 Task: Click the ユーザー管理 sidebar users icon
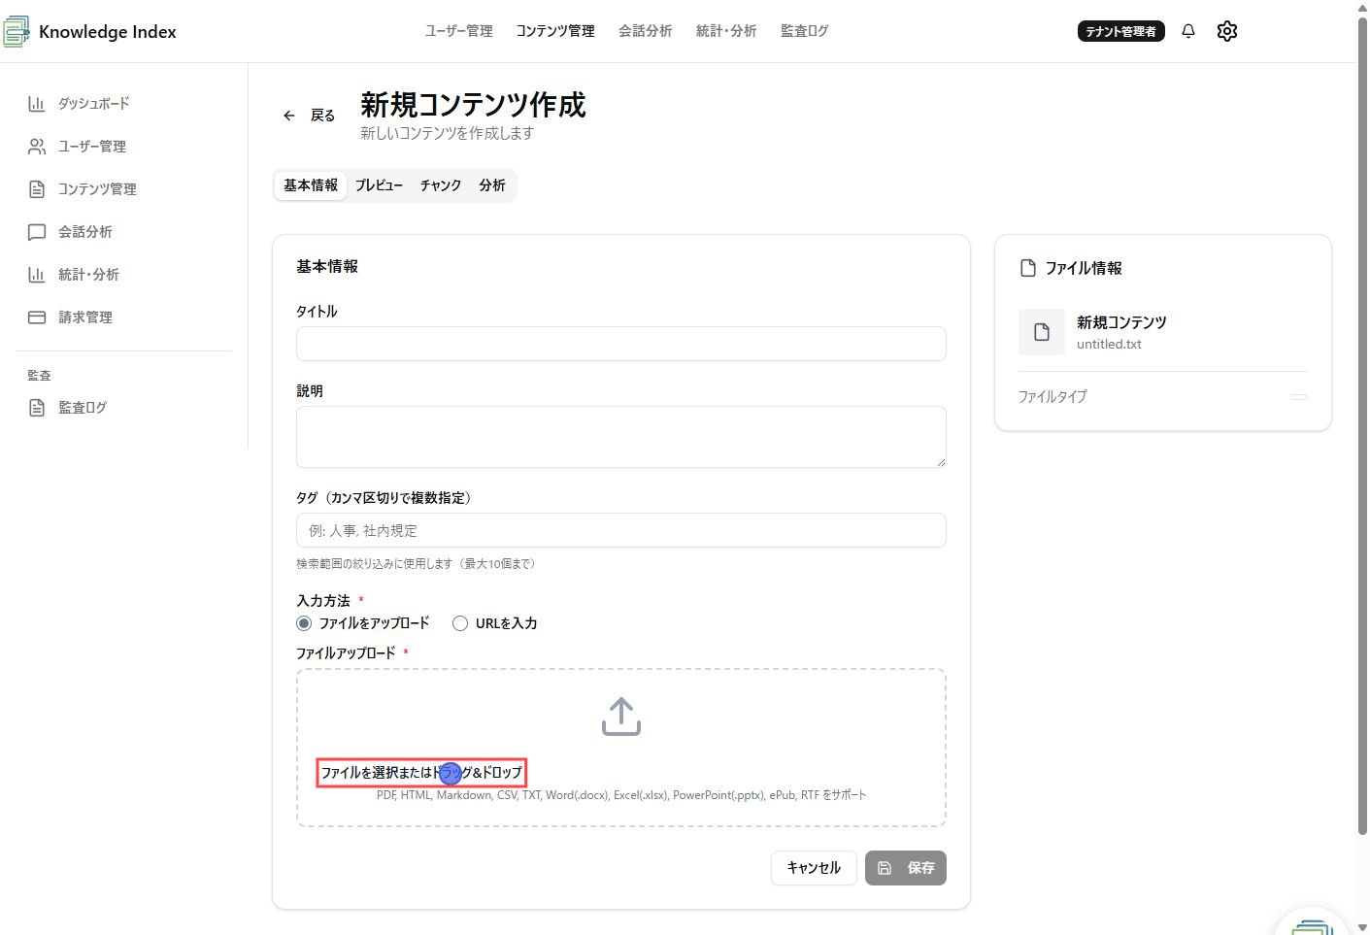click(x=37, y=147)
